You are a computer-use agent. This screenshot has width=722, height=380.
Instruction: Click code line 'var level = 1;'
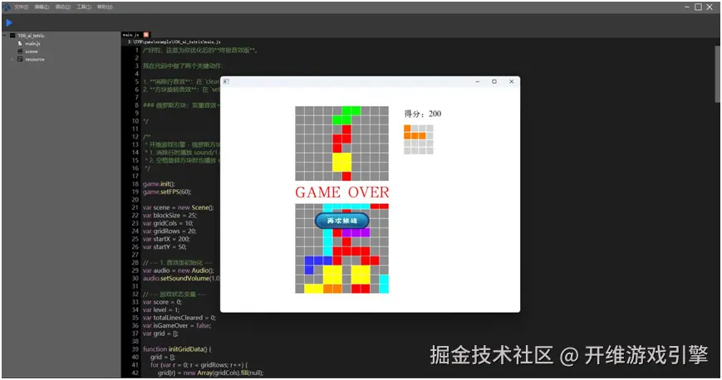coord(161,310)
